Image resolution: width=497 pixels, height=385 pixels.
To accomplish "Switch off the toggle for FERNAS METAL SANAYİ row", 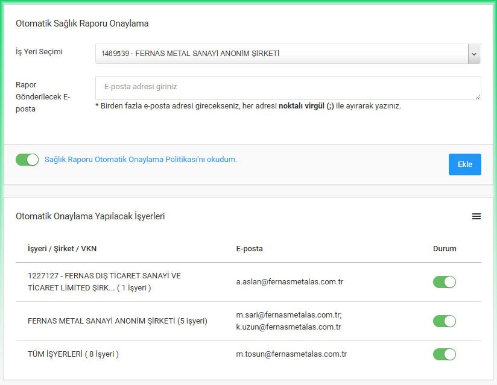I will point(445,321).
